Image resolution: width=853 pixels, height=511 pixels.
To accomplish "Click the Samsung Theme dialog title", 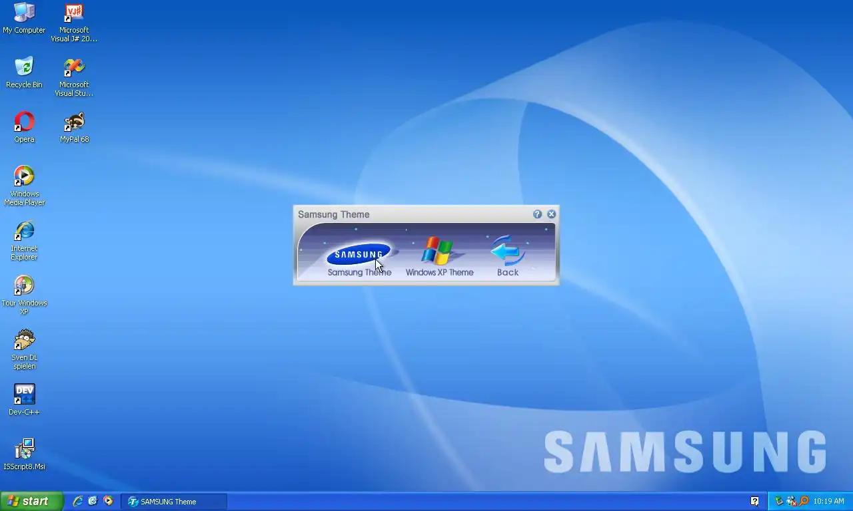I will coord(333,214).
